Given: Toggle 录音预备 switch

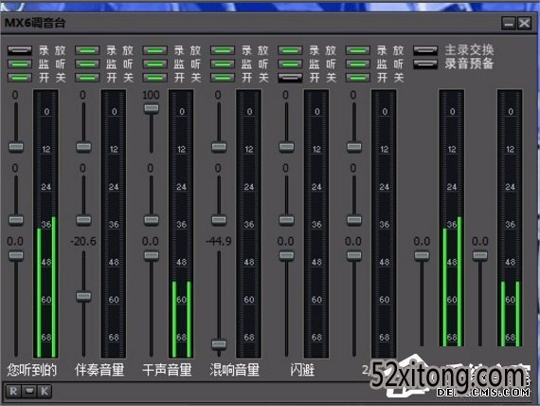Looking at the screenshot, I should (x=425, y=65).
